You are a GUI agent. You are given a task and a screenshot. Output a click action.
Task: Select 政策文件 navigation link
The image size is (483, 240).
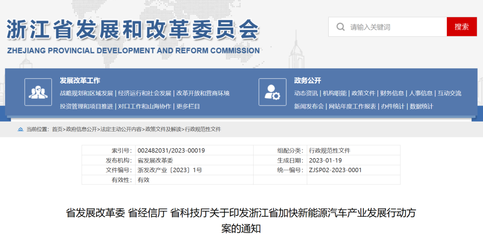click(x=363, y=93)
